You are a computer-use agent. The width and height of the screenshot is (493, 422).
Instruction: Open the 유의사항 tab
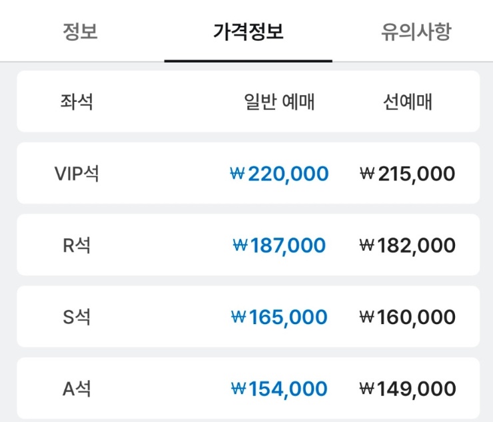[x=416, y=32]
